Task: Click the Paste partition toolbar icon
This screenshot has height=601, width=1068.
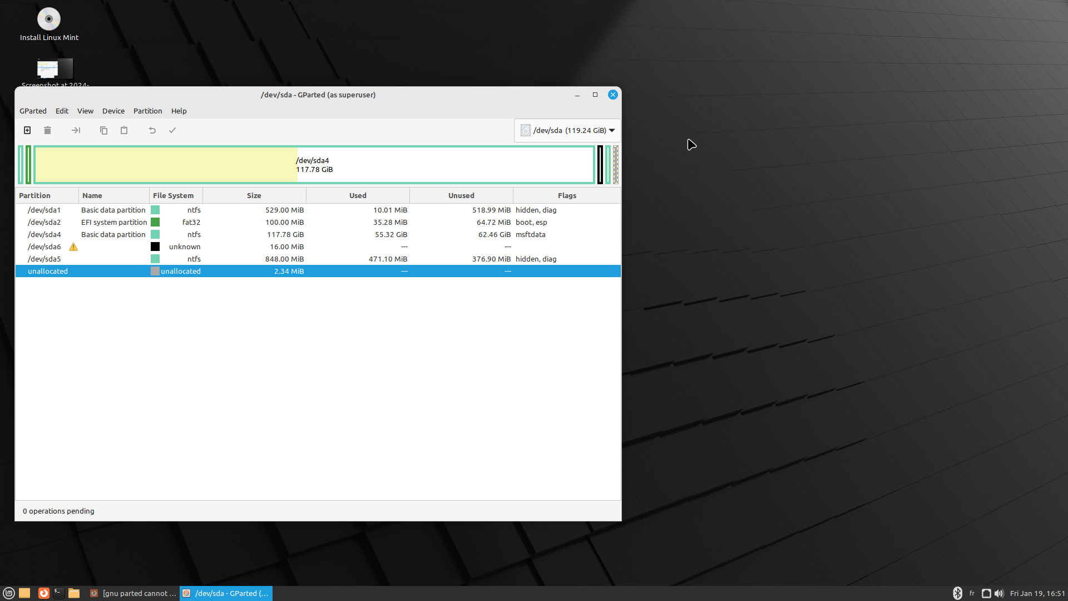Action: 124,130
